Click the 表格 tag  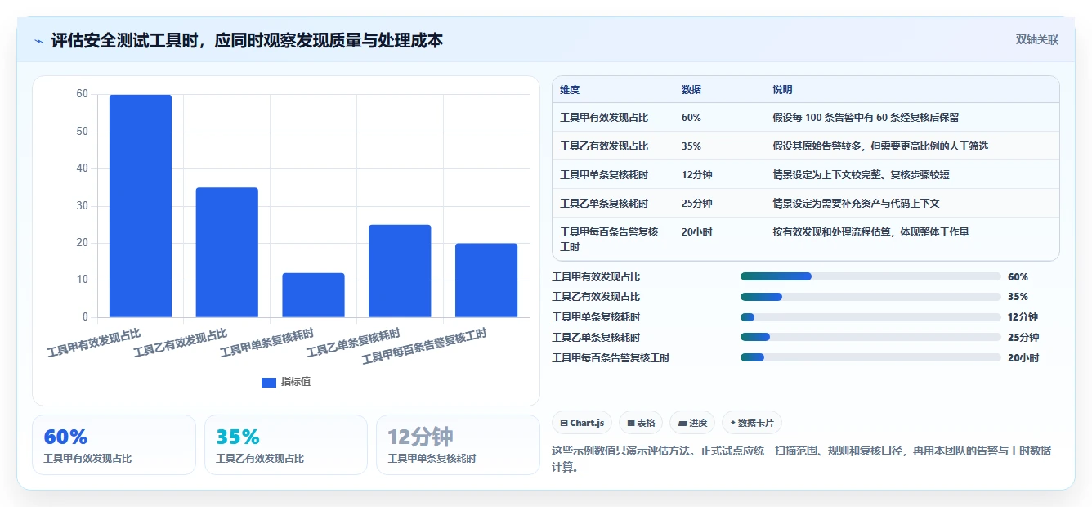[642, 423]
